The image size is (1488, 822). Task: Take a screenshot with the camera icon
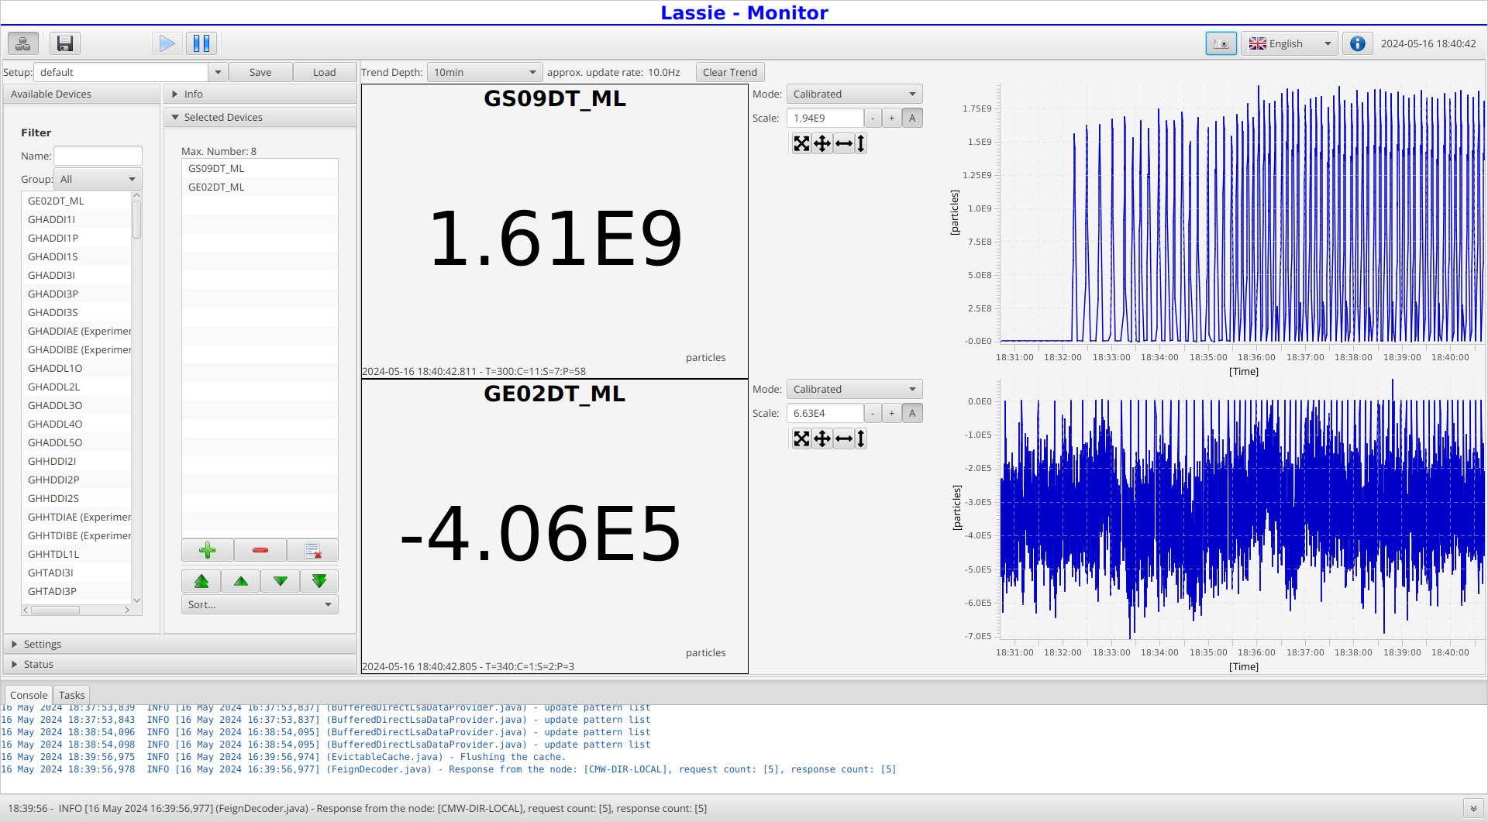click(x=1221, y=43)
